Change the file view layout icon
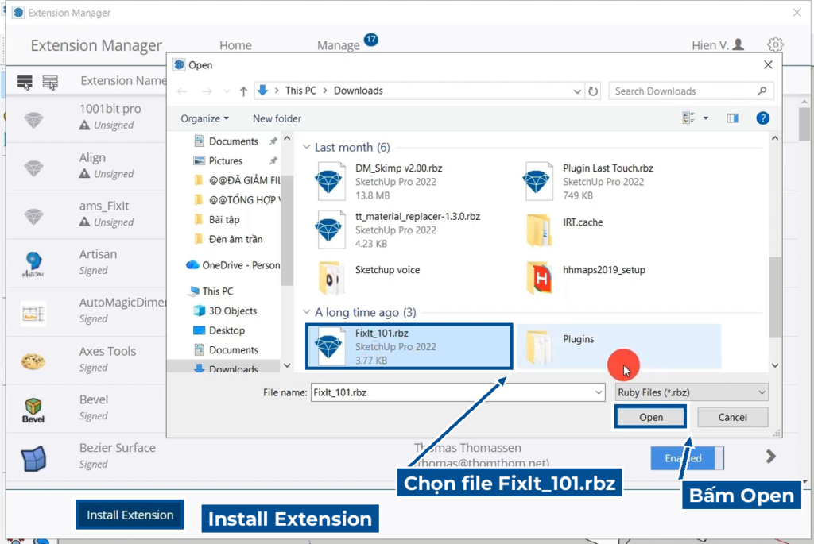 [x=688, y=118]
